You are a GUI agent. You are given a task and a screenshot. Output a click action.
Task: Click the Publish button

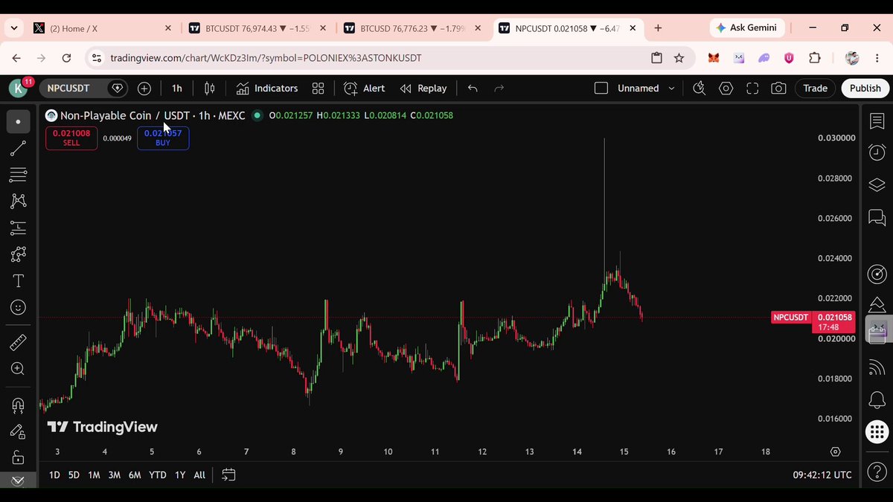point(865,89)
